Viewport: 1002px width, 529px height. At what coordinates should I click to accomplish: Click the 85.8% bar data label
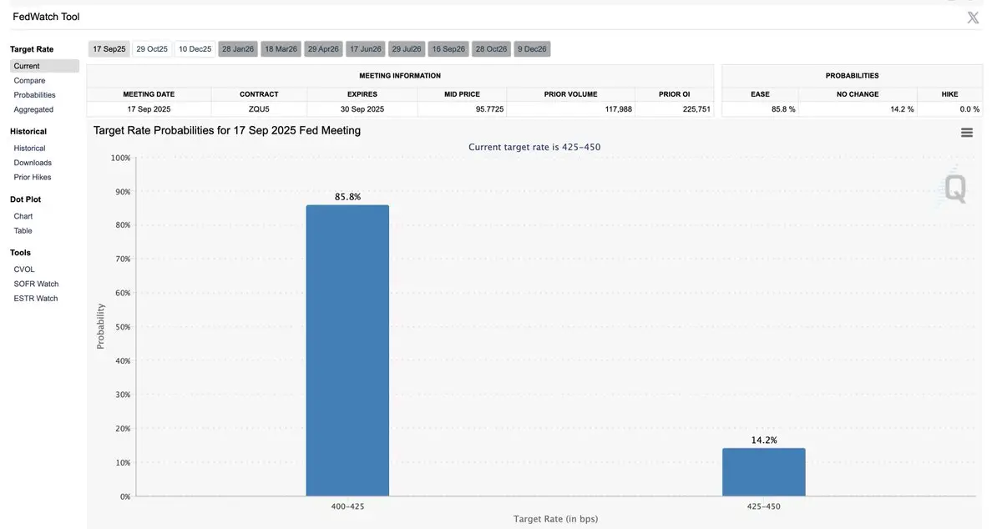(347, 197)
